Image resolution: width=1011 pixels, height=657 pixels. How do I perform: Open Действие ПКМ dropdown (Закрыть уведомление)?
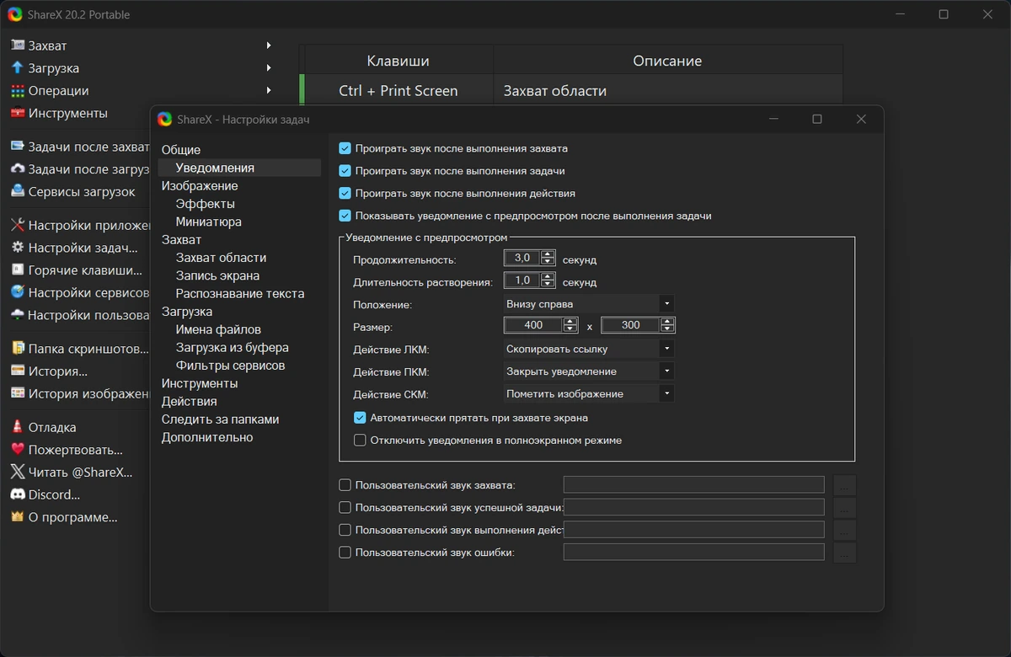pos(588,371)
